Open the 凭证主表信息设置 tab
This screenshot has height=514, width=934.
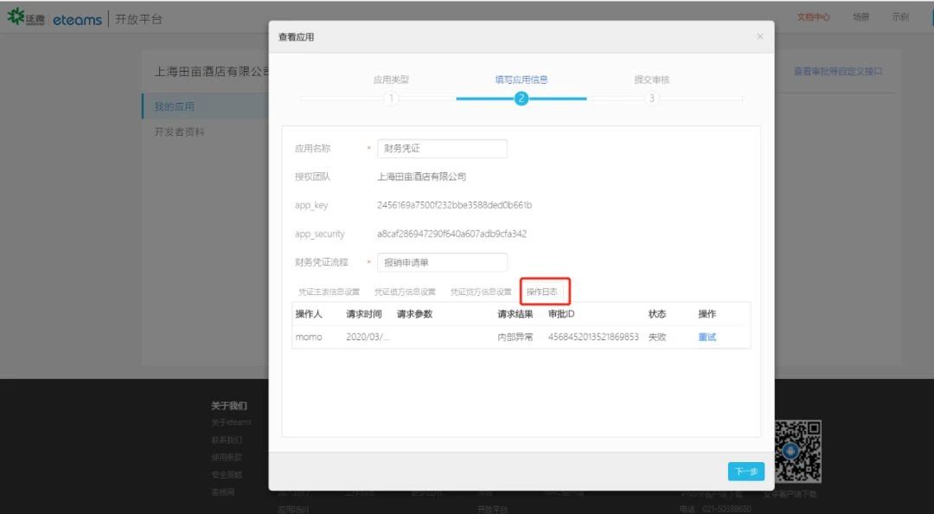(x=329, y=292)
